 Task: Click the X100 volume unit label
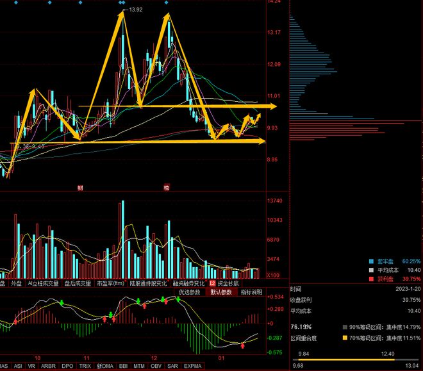pos(273,276)
